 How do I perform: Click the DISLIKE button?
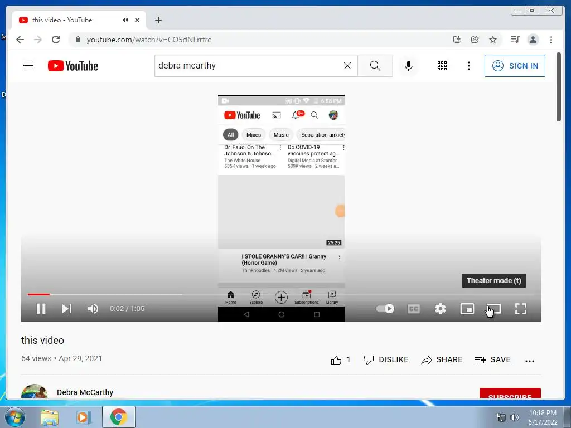[386, 360]
